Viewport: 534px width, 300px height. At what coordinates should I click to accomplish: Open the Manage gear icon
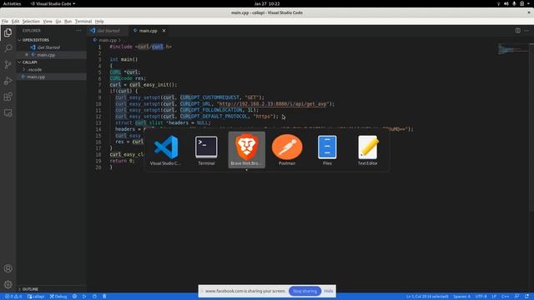(x=8, y=284)
